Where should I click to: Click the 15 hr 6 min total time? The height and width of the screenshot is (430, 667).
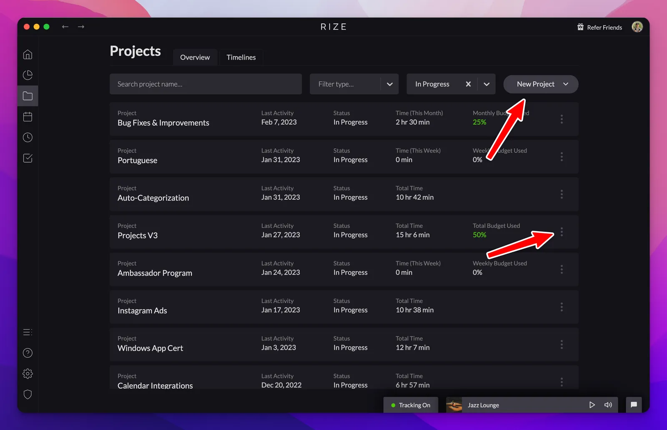(412, 235)
